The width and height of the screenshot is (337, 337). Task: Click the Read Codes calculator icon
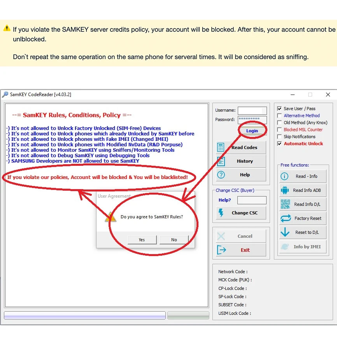point(221,147)
